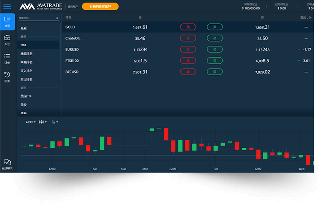Open the live chat bubbles icon

pos(7,164)
